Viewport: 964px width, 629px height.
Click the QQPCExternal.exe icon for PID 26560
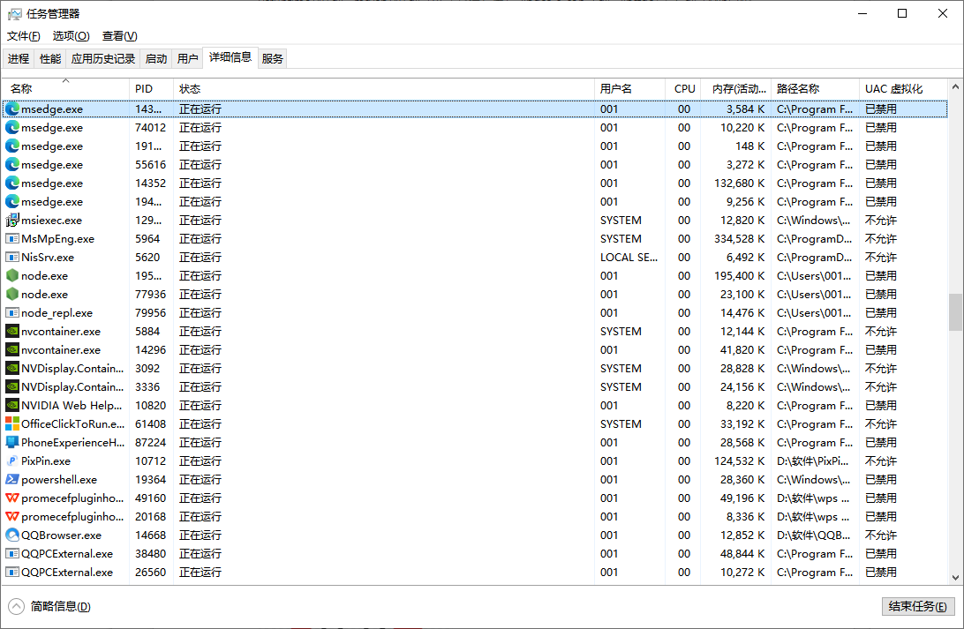[12, 572]
